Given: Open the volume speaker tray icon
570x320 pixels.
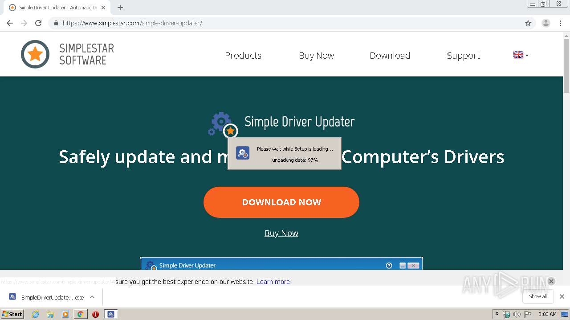Looking at the screenshot, I should click(x=517, y=314).
